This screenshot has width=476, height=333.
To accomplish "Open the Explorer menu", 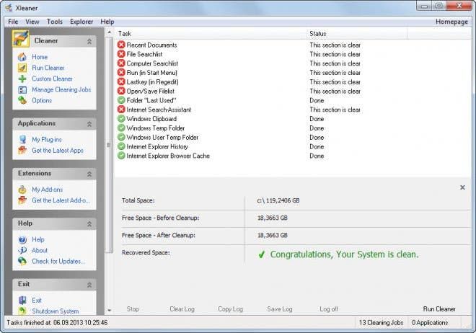I will pyautogui.click(x=81, y=22).
